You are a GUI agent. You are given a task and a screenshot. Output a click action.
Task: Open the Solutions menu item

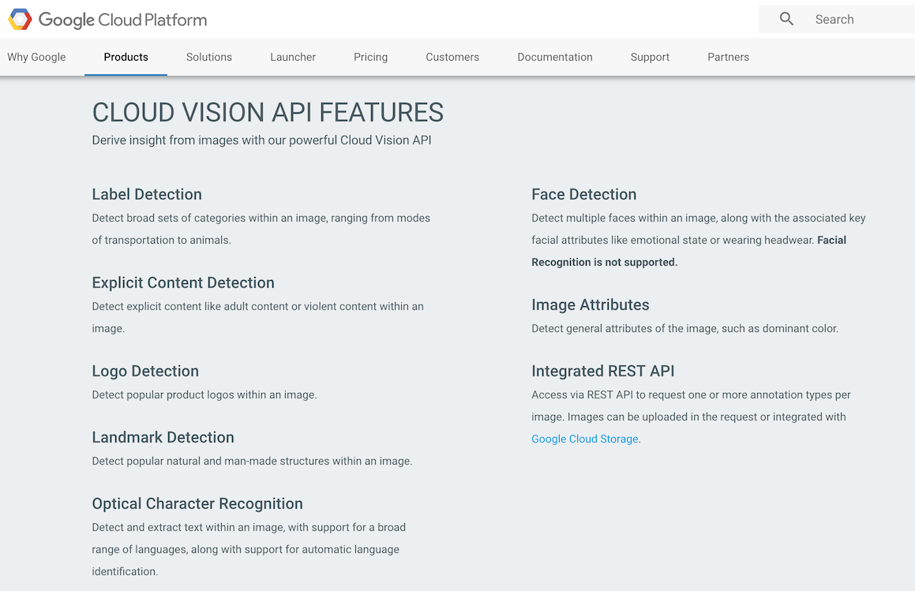point(208,57)
